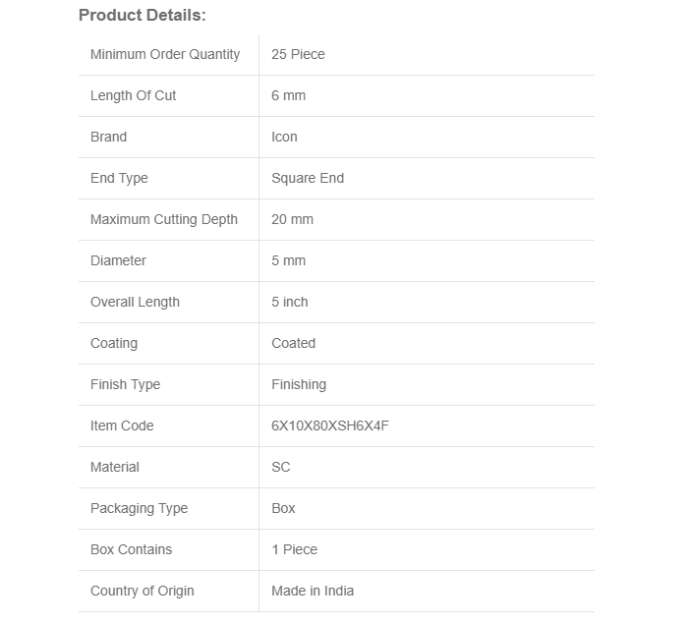Click the Maximum Cutting Depth label
This screenshot has height=624, width=688.
164,220
